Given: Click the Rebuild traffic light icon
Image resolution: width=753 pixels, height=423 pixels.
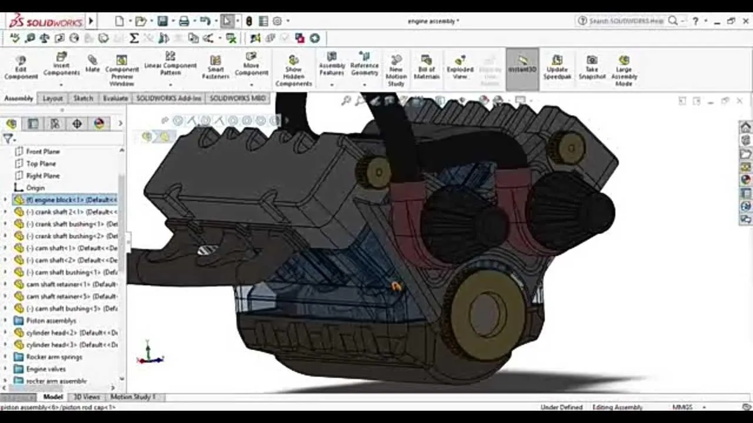Looking at the screenshot, I should click(x=249, y=21).
